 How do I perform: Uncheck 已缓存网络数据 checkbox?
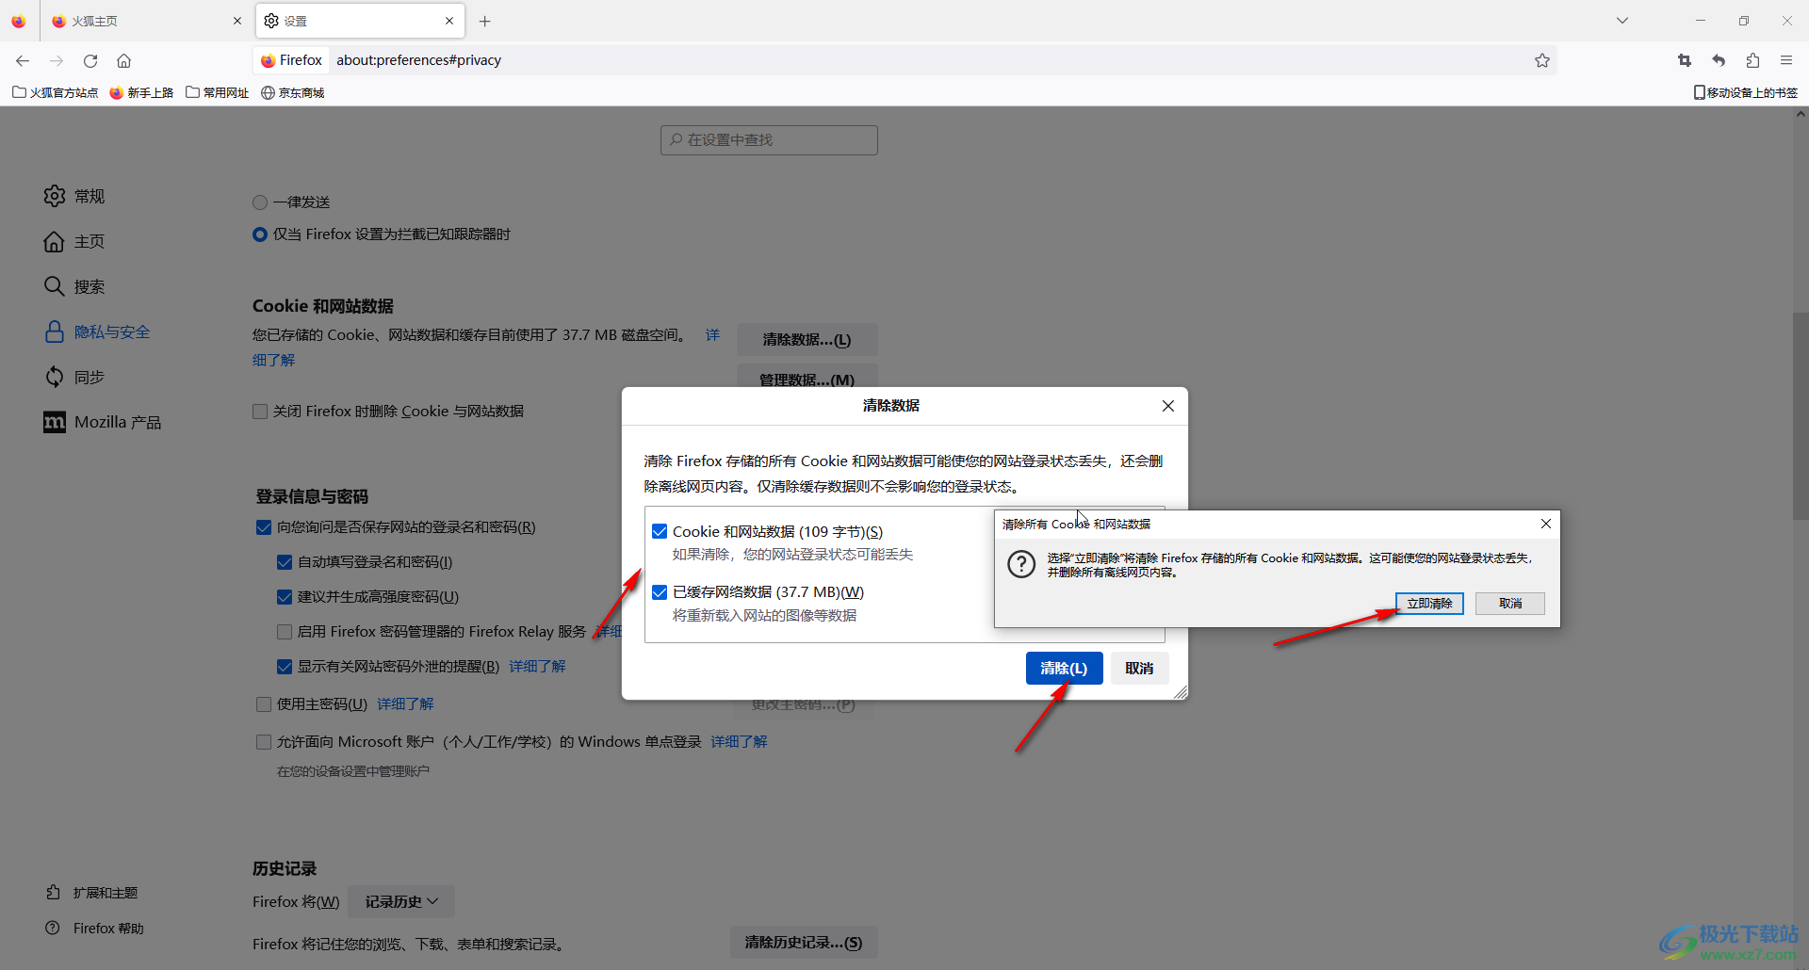click(660, 591)
